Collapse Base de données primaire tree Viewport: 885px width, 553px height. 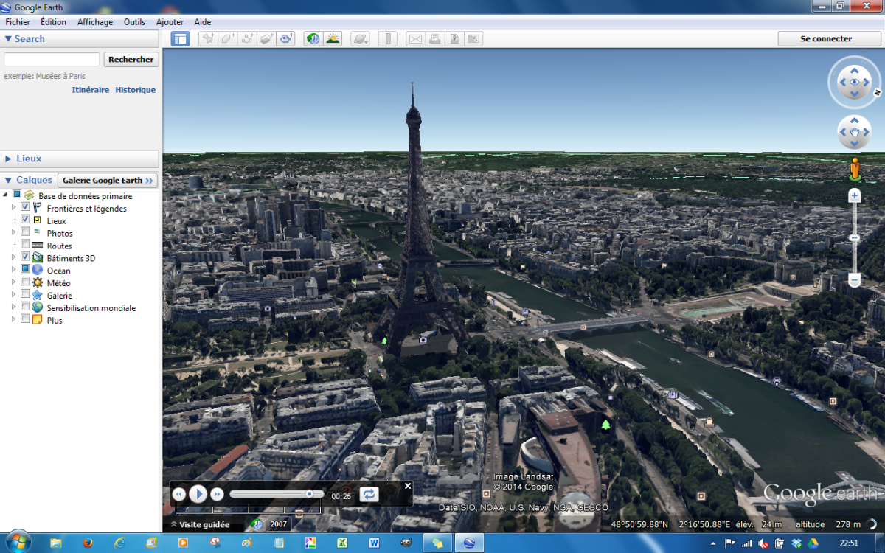(6, 195)
